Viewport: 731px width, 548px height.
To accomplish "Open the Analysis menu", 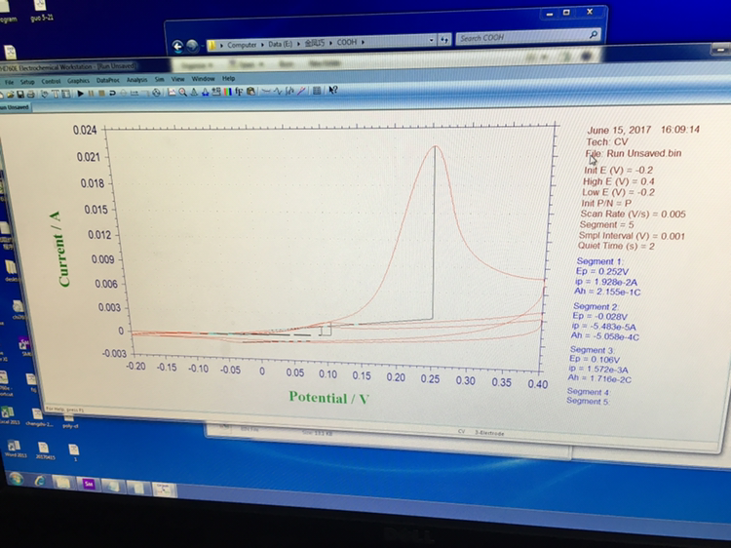I will pos(136,80).
